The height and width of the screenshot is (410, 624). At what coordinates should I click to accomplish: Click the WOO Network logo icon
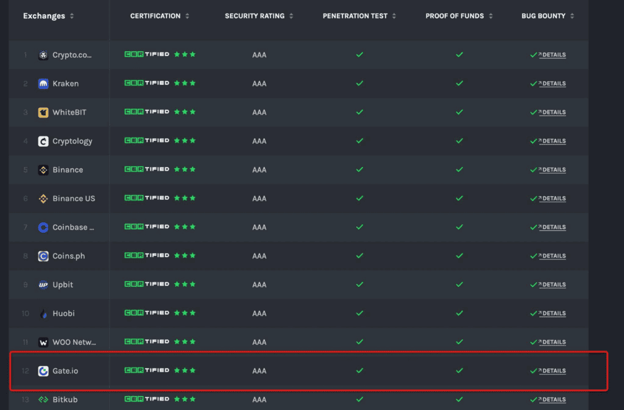43,342
